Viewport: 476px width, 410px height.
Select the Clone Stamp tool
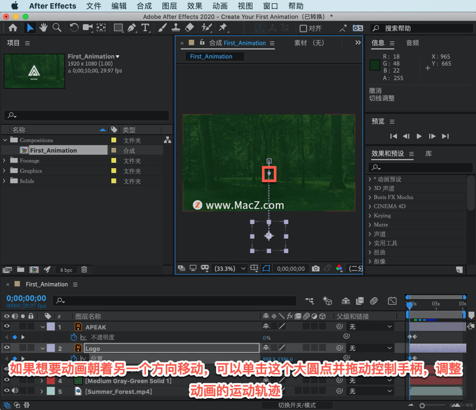point(176,28)
